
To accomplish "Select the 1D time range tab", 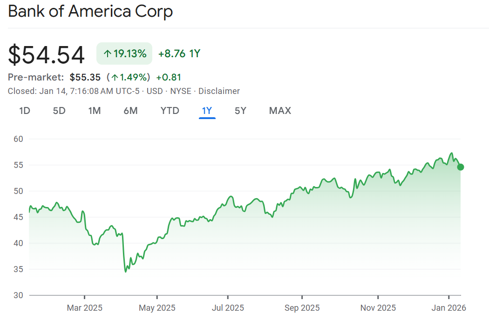I will [24, 111].
